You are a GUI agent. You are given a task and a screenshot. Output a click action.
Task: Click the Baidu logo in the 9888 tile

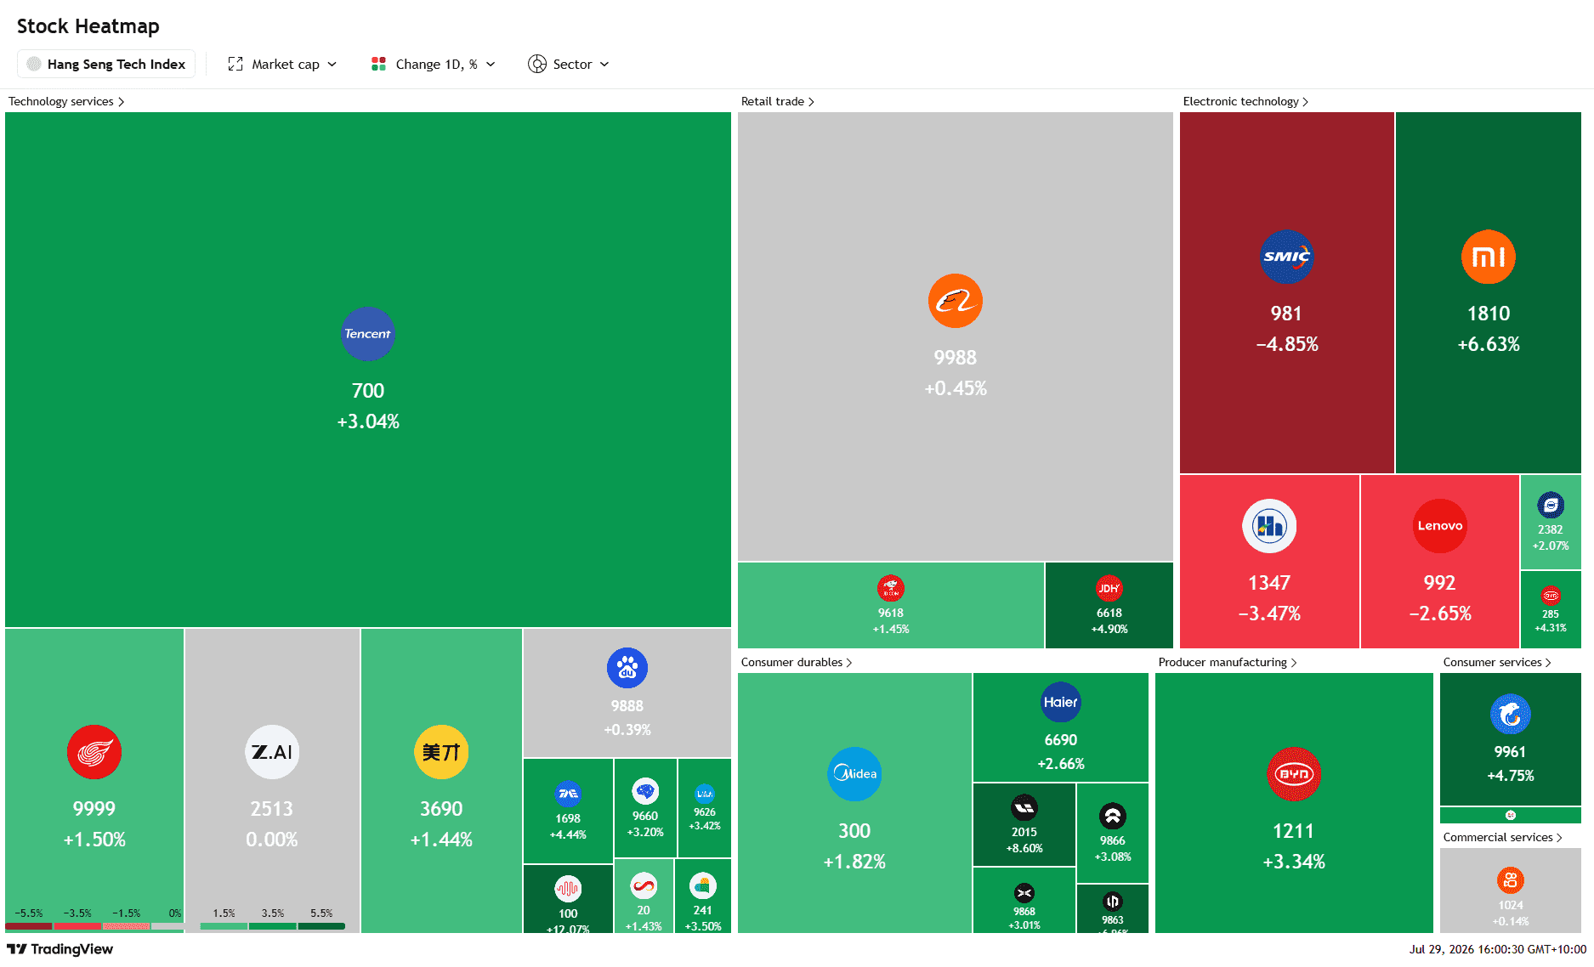point(627,669)
